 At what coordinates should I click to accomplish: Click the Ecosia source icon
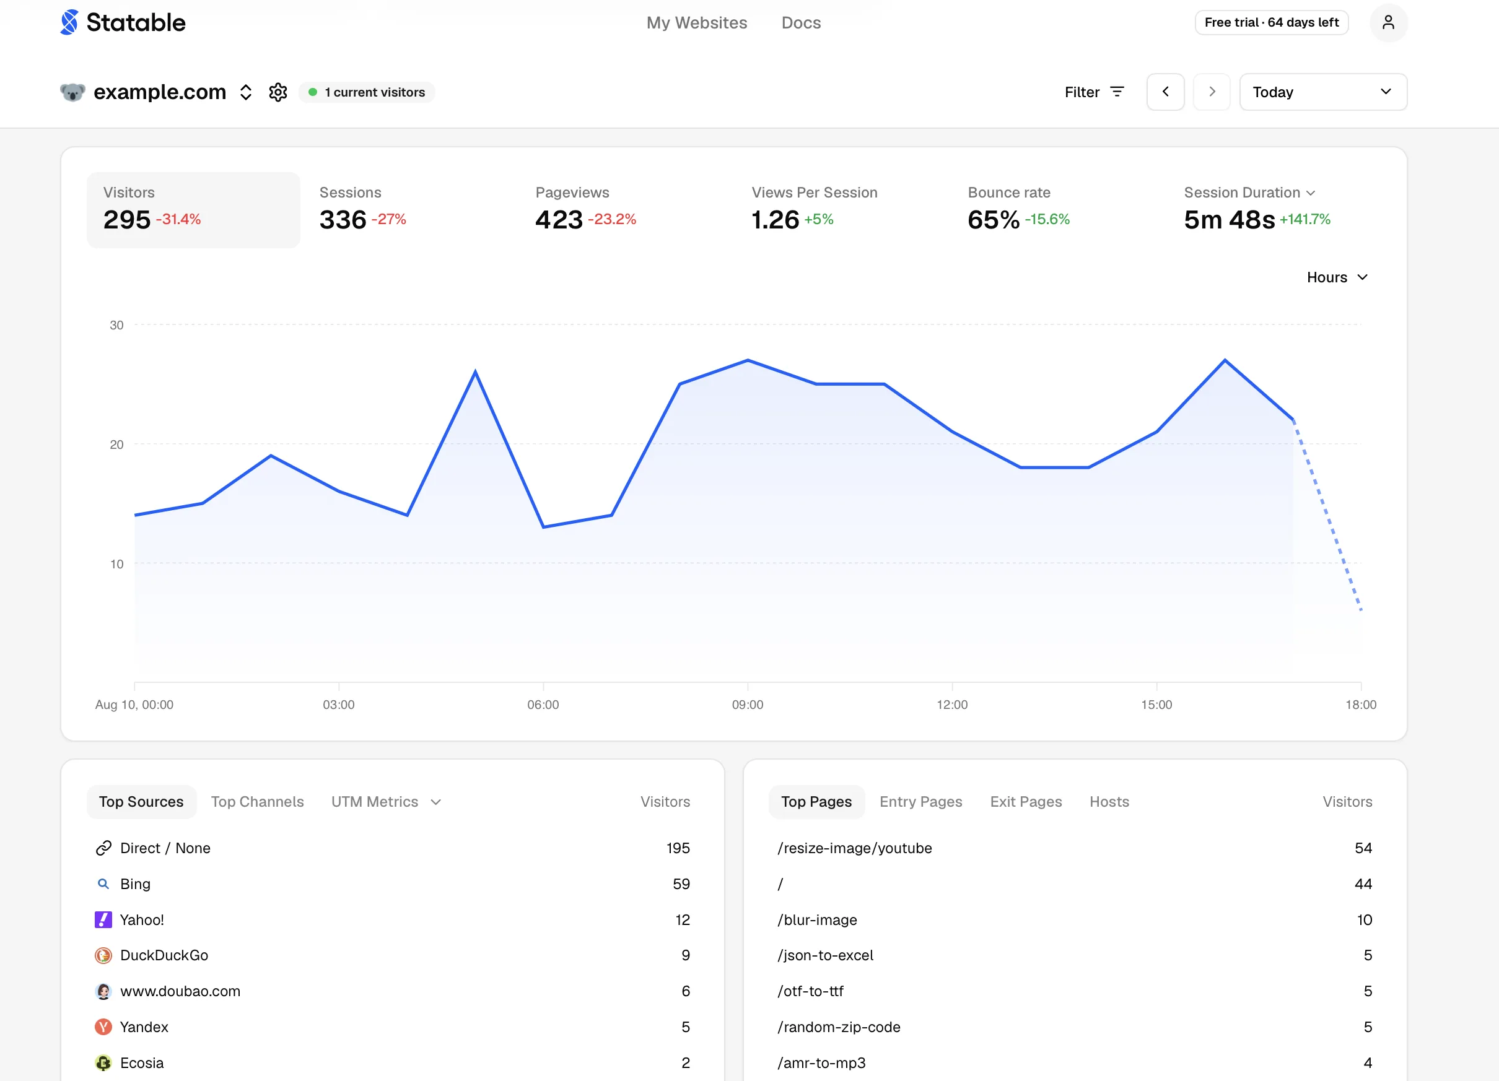point(103,1063)
